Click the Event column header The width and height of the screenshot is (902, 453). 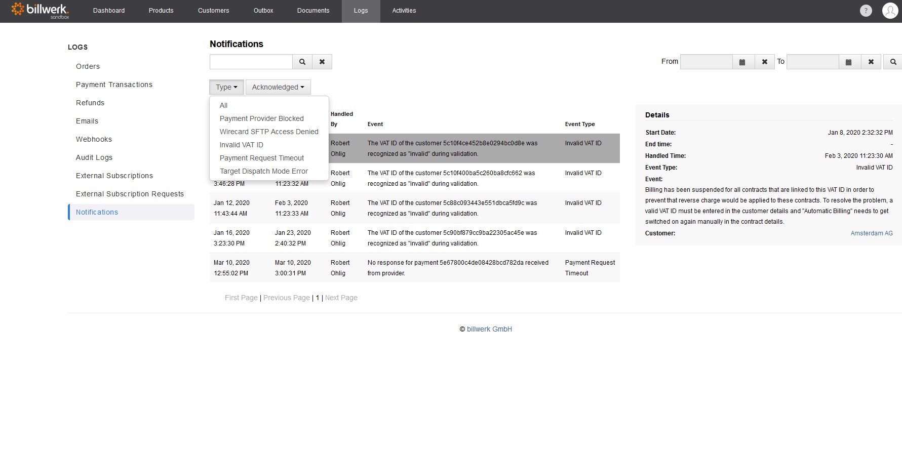pos(375,124)
